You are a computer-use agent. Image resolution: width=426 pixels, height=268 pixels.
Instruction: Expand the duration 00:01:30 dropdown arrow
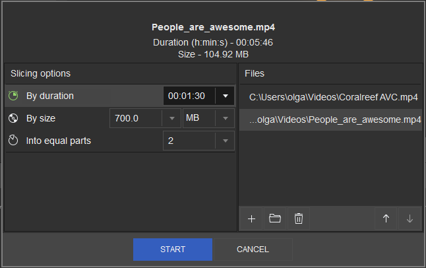225,96
